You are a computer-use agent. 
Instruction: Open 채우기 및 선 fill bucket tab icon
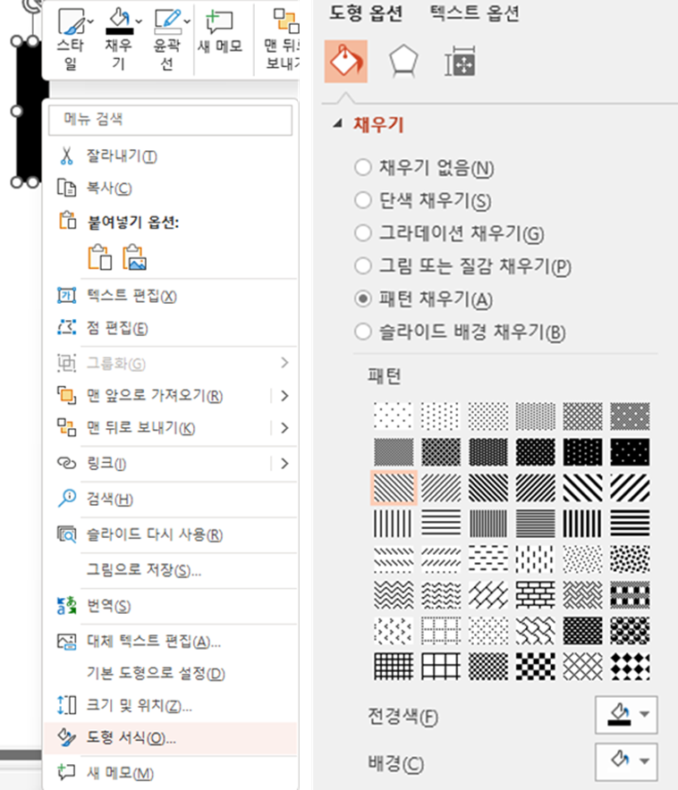[346, 62]
